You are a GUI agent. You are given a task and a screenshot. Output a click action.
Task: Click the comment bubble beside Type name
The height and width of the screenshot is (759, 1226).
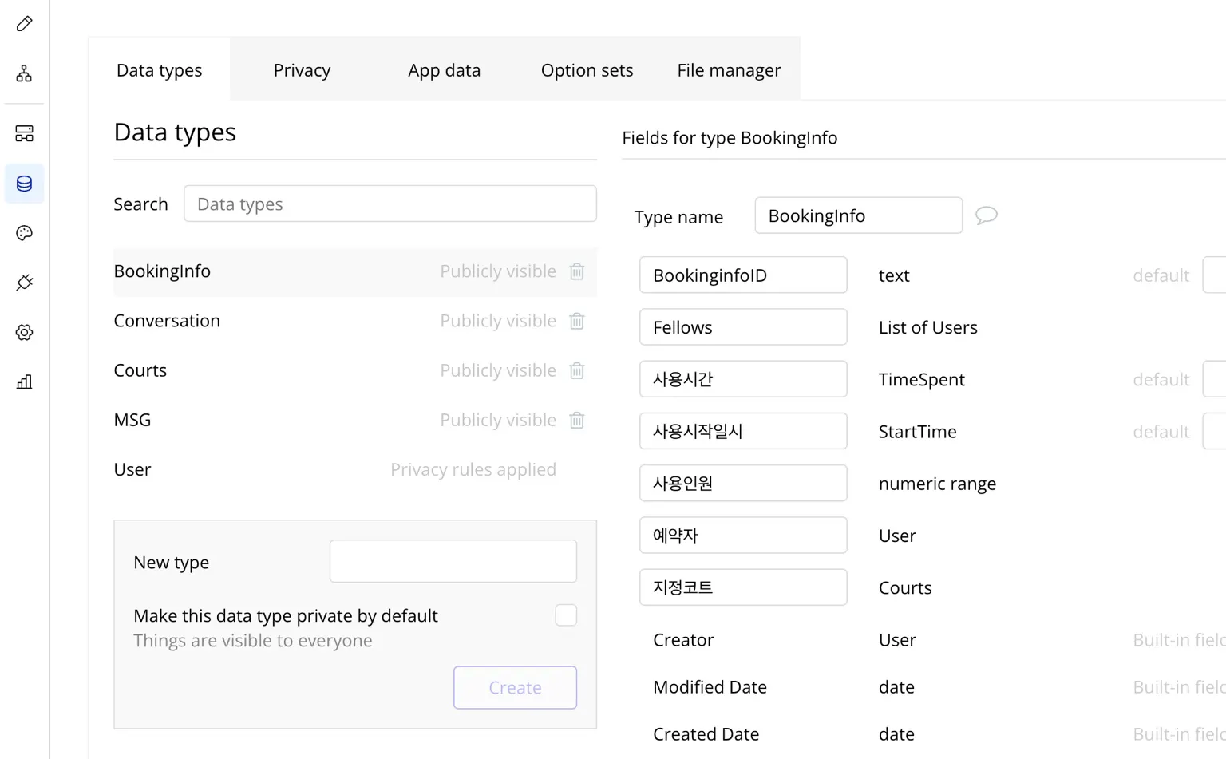pyautogui.click(x=987, y=215)
